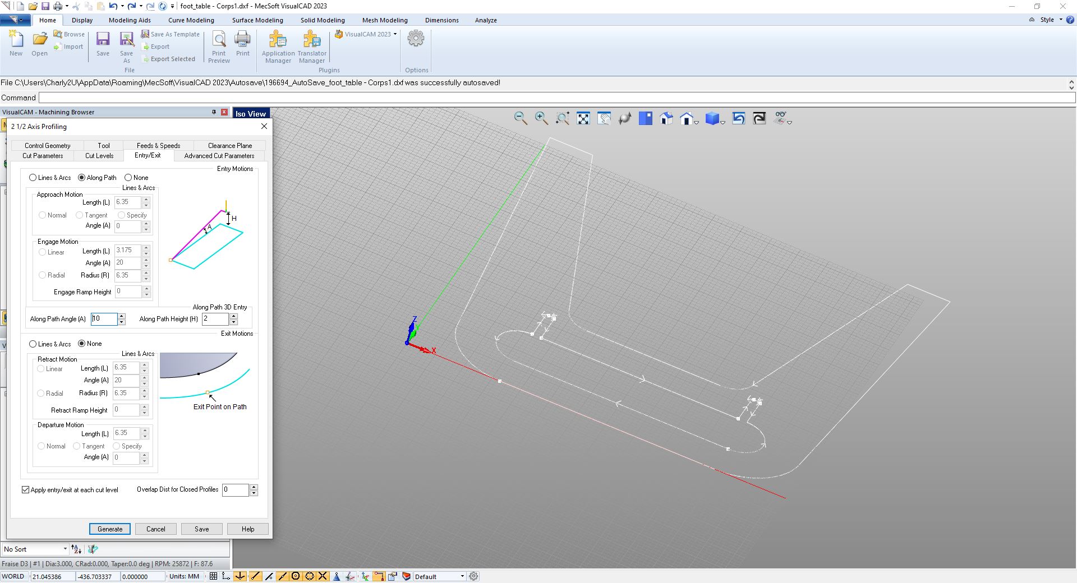Switch to the Display ribbon tab
The width and height of the screenshot is (1077, 583).
(x=82, y=20)
